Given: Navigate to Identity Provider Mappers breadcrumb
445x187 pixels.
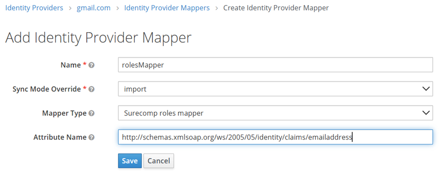Looking at the screenshot, I should [x=167, y=8].
